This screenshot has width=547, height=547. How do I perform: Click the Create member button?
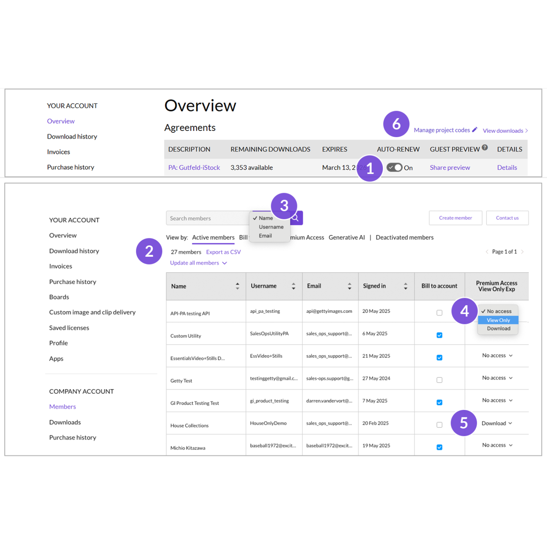point(456,218)
